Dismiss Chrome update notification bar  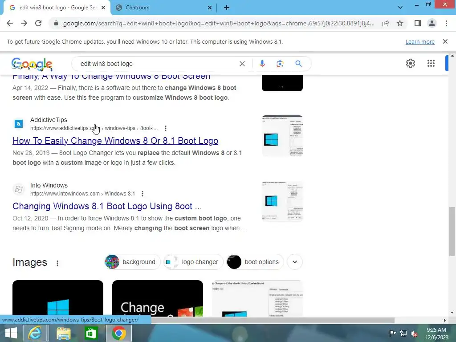445,41
